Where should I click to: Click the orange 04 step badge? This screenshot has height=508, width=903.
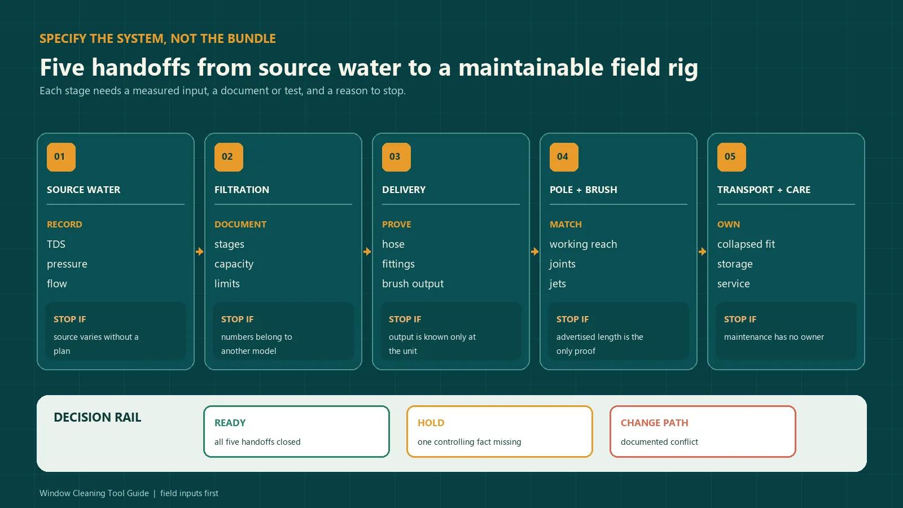[x=564, y=157]
